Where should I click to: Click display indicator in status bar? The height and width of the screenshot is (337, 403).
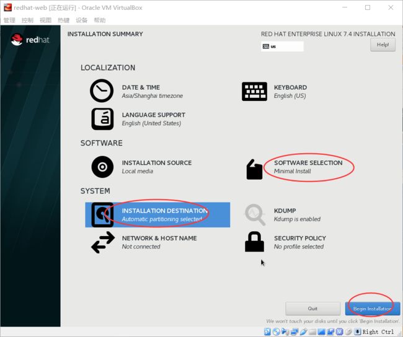321,331
